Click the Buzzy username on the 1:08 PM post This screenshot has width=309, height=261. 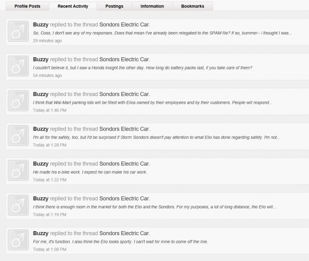click(41, 233)
